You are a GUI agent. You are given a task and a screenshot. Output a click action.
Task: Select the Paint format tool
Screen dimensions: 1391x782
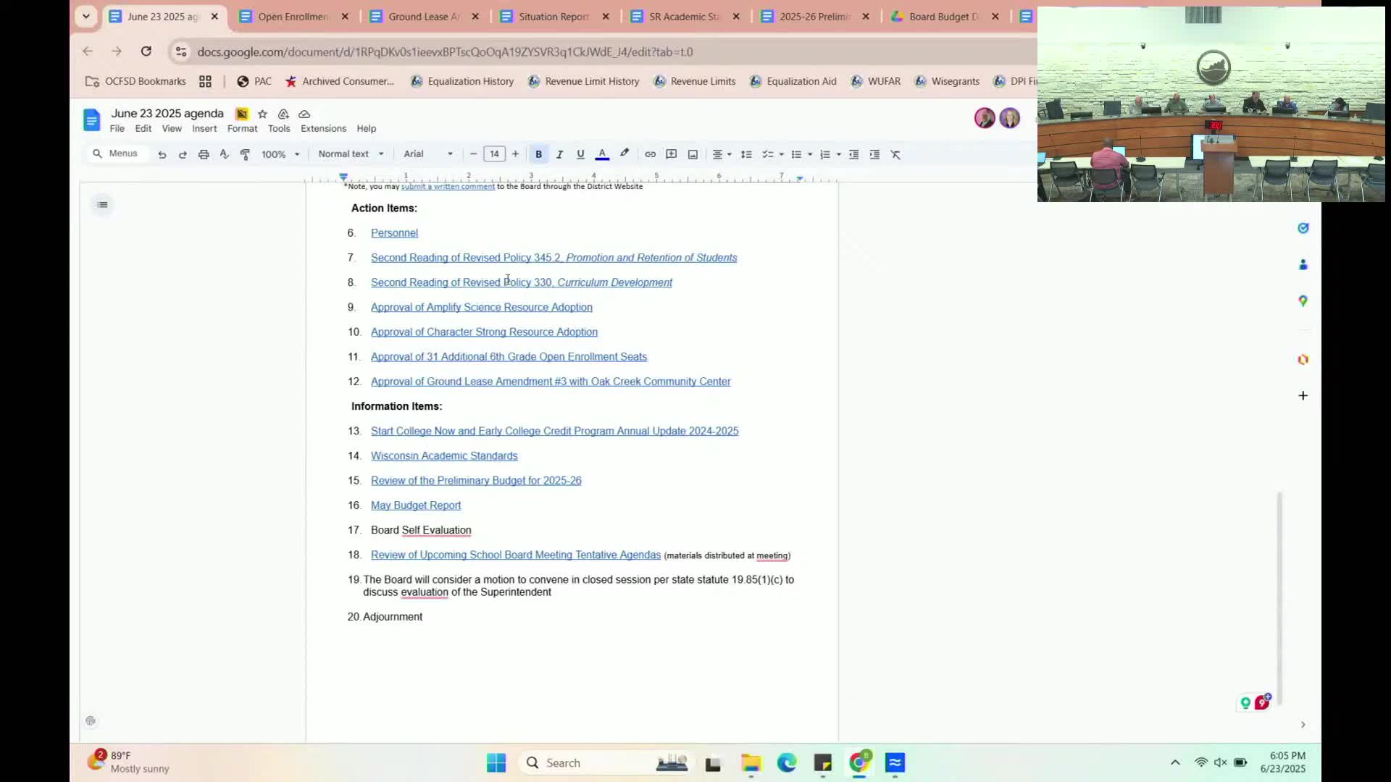(245, 154)
